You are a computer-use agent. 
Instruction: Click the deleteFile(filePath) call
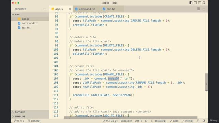(90, 54)
